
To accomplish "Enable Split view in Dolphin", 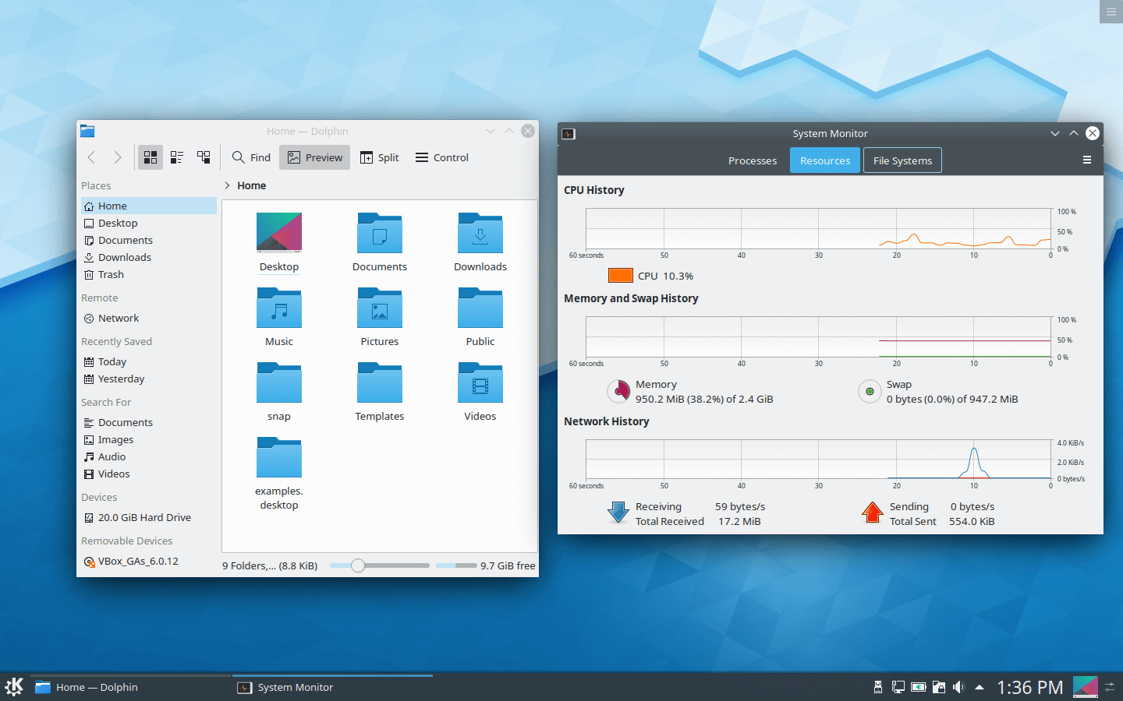I will point(380,157).
